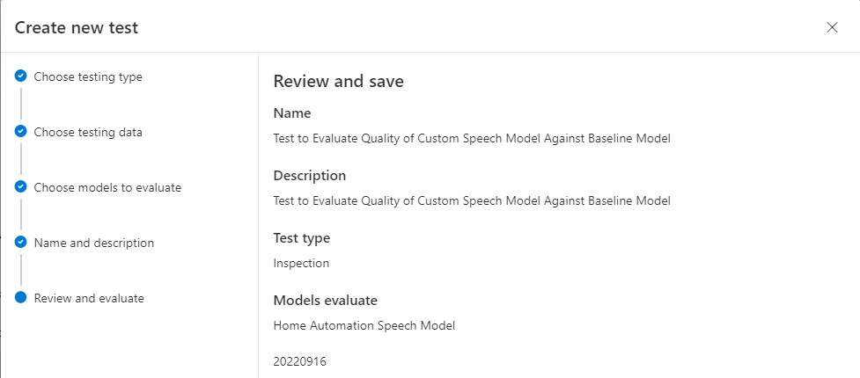Open the Choose models to evaluate step

click(107, 187)
